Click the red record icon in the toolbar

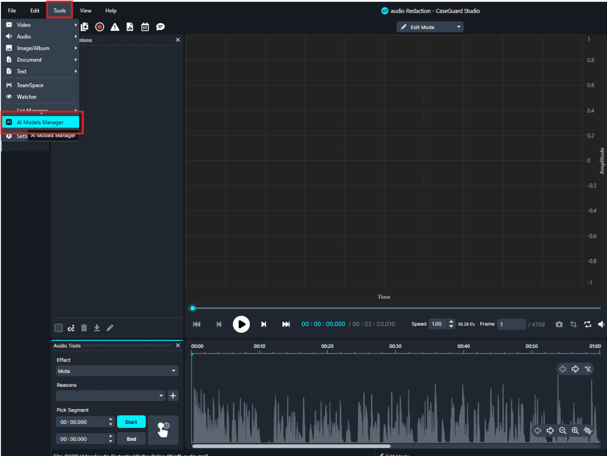[100, 27]
